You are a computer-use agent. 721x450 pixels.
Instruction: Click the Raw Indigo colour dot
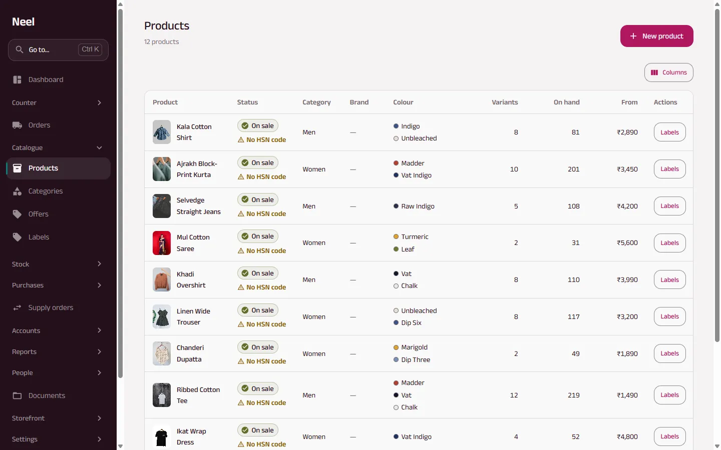396,206
